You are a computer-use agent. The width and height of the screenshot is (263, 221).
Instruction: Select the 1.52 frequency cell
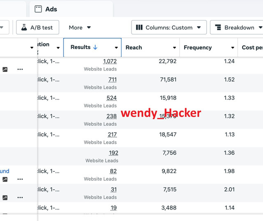[x=229, y=79]
